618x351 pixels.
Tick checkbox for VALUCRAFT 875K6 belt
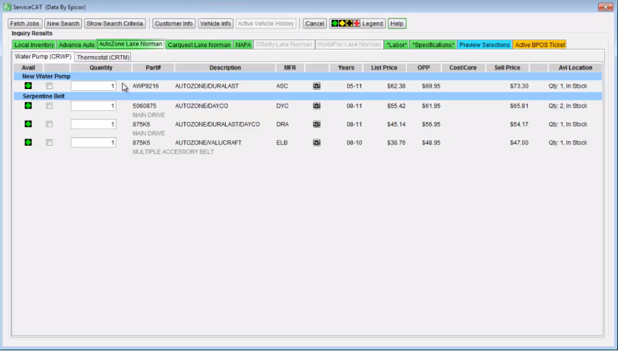pos(49,143)
